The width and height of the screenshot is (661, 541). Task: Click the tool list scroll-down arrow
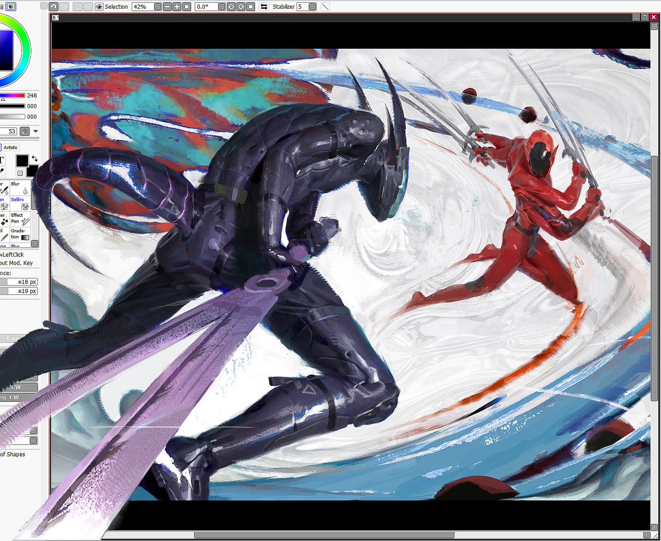coord(35,243)
